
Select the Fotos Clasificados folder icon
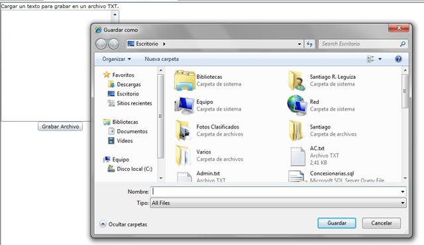[183, 130]
